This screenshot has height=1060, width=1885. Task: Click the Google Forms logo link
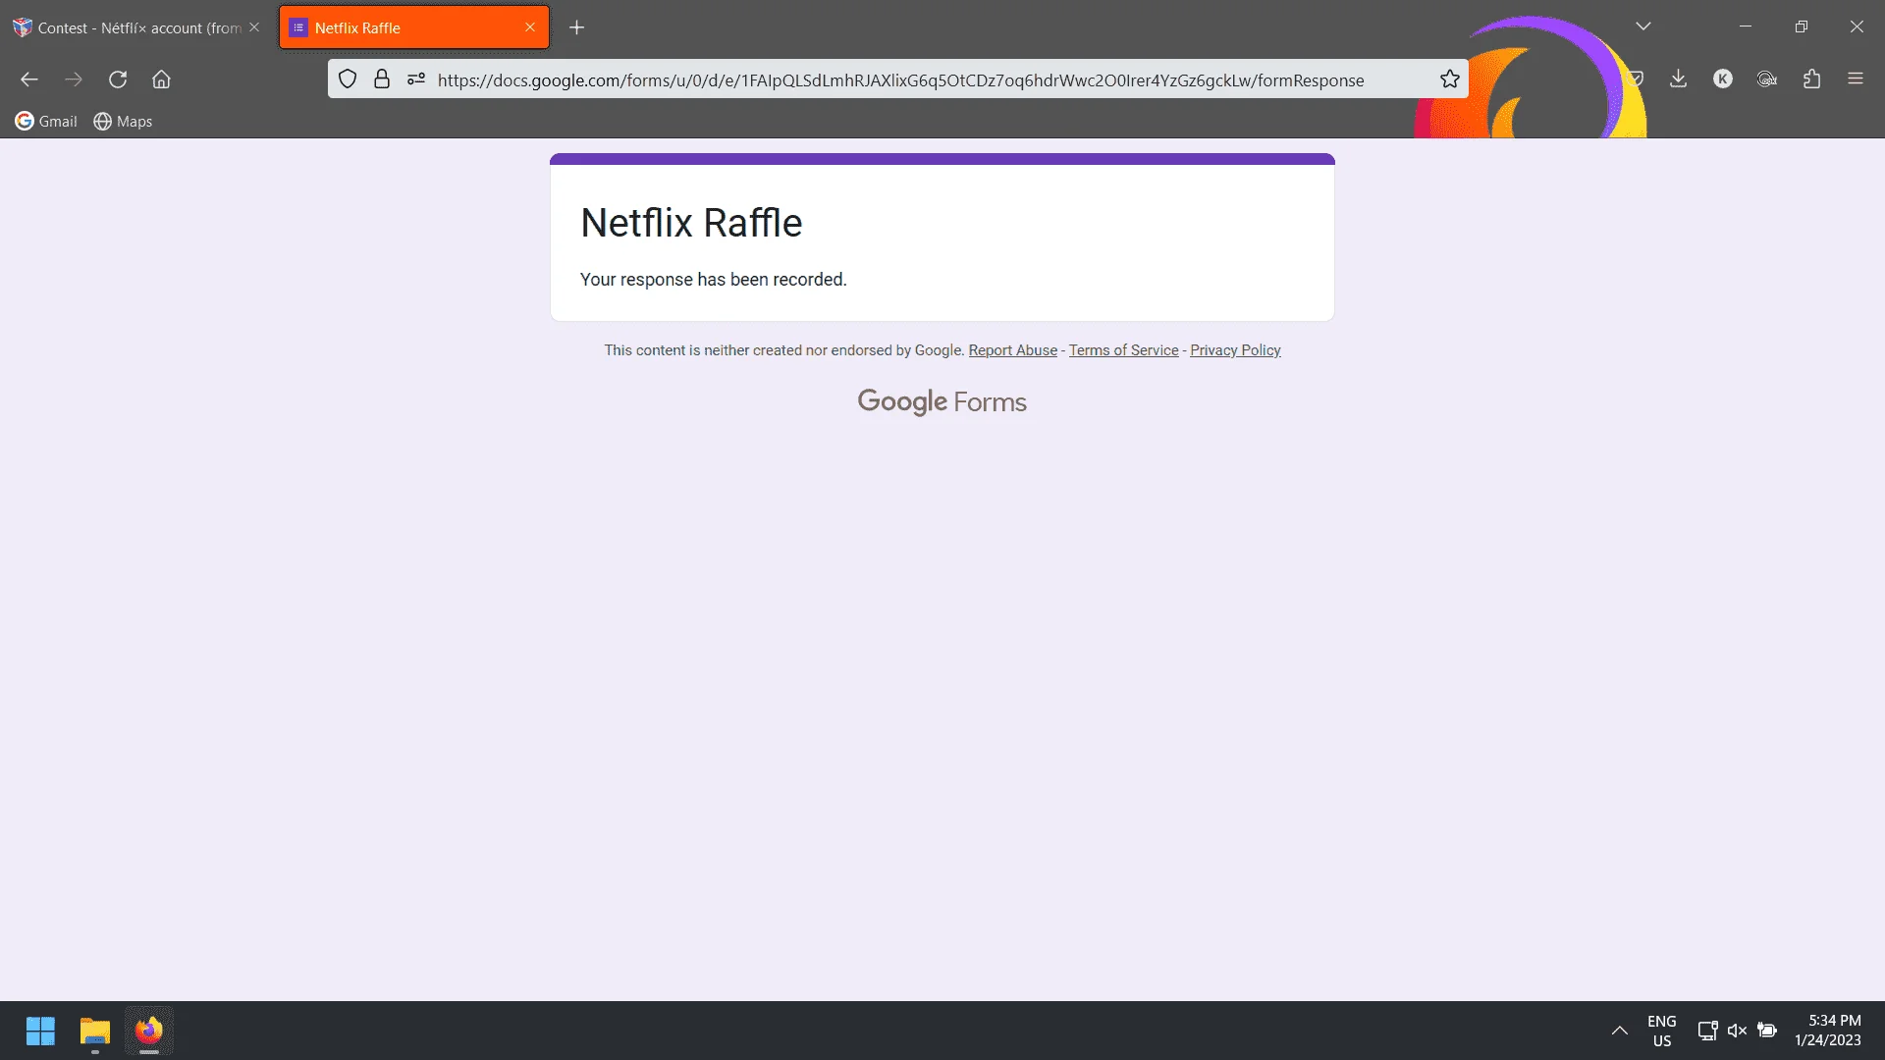[942, 401]
